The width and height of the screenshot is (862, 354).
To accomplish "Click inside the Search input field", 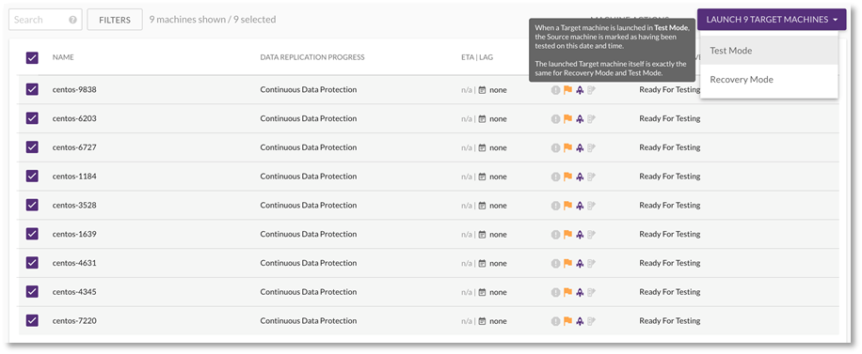I will pyautogui.click(x=40, y=20).
